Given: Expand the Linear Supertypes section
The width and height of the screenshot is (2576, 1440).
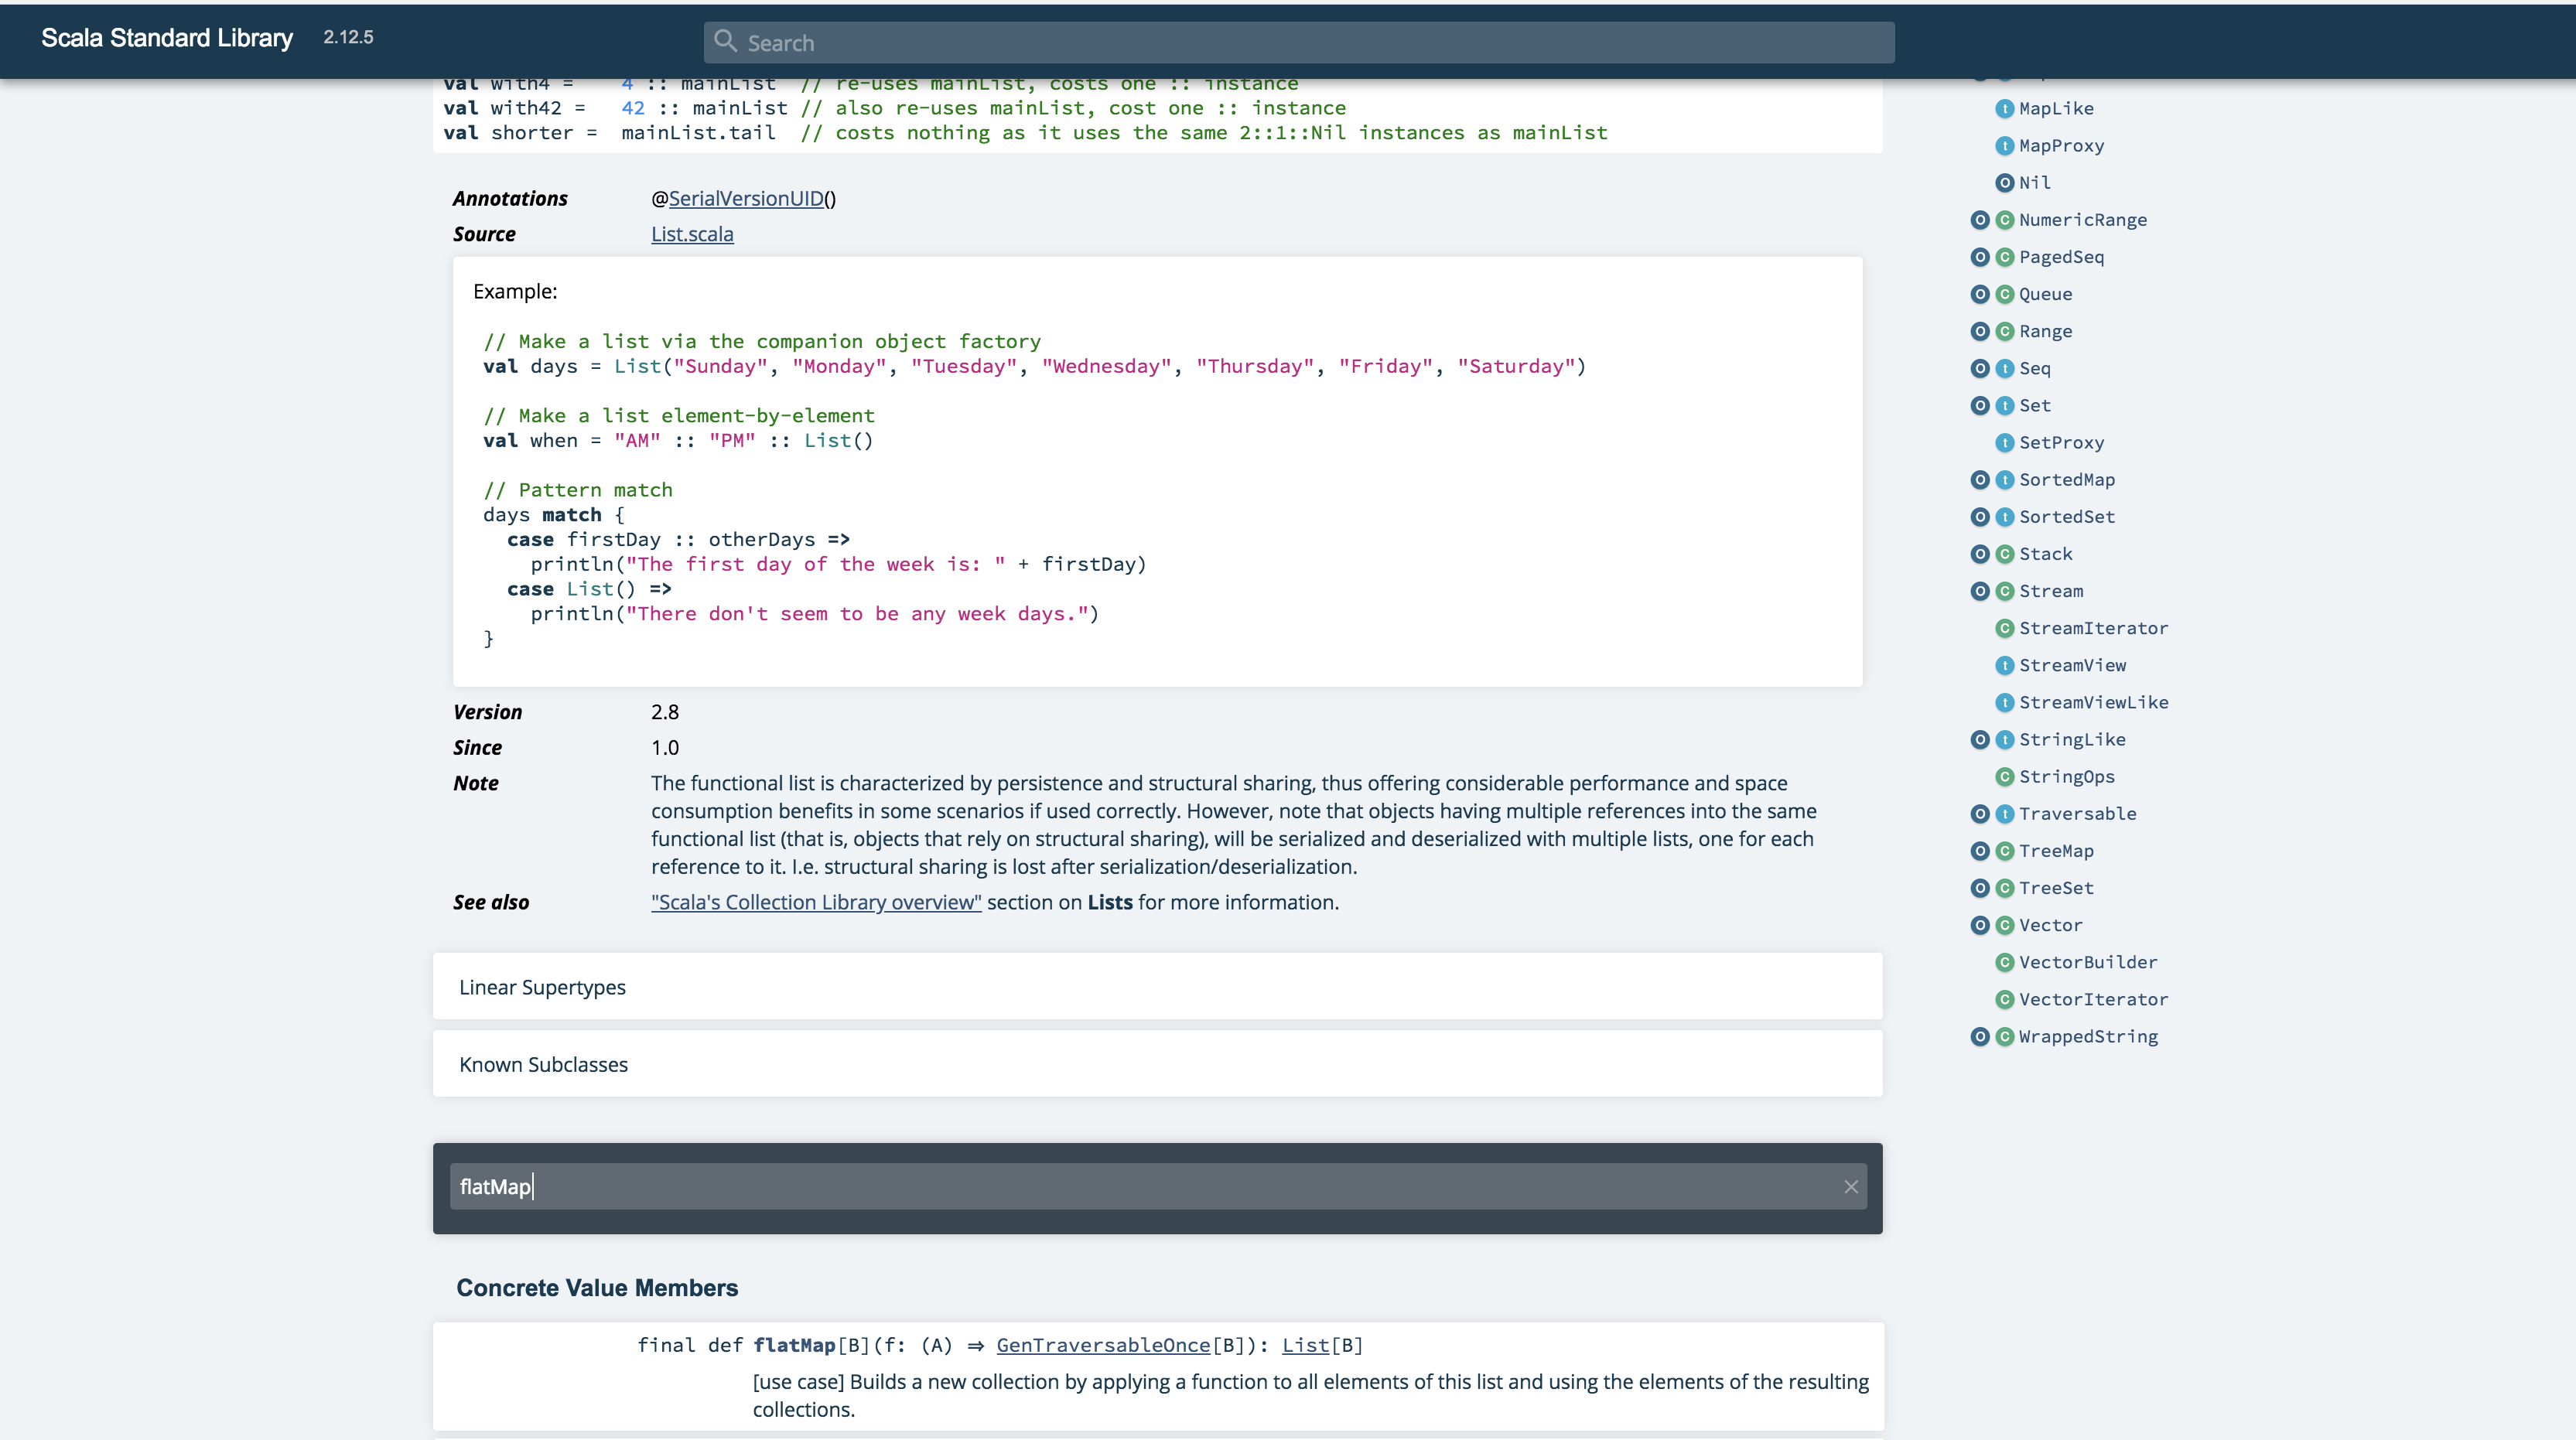Looking at the screenshot, I should pos(542,987).
